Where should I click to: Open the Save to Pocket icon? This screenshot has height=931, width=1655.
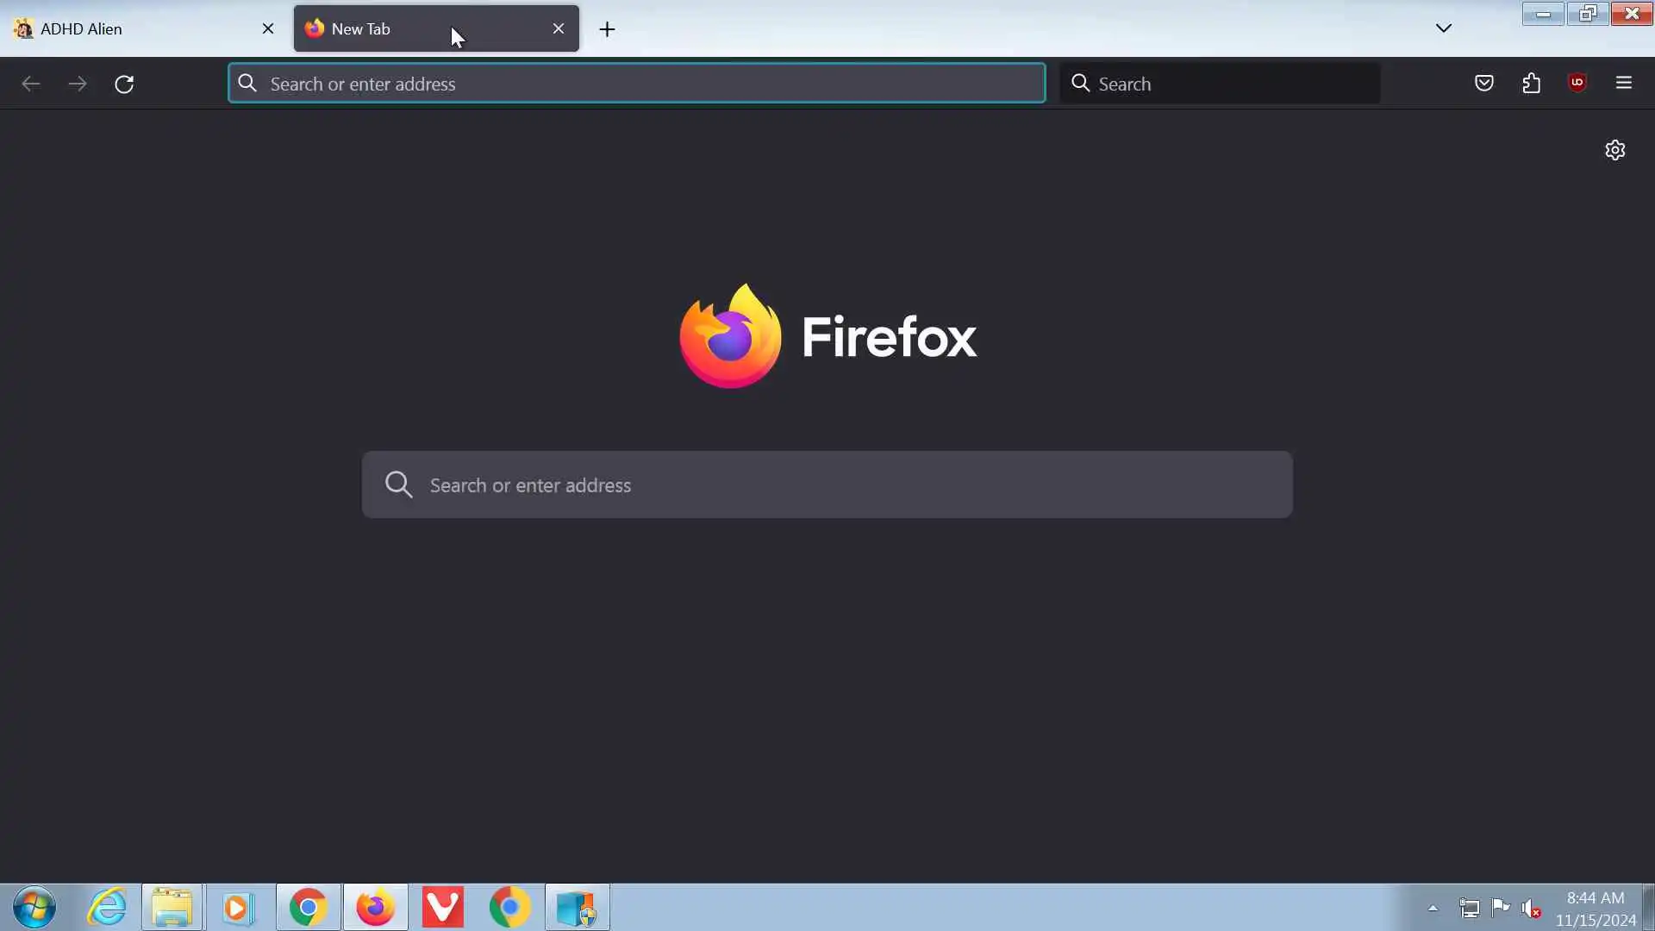coord(1483,84)
